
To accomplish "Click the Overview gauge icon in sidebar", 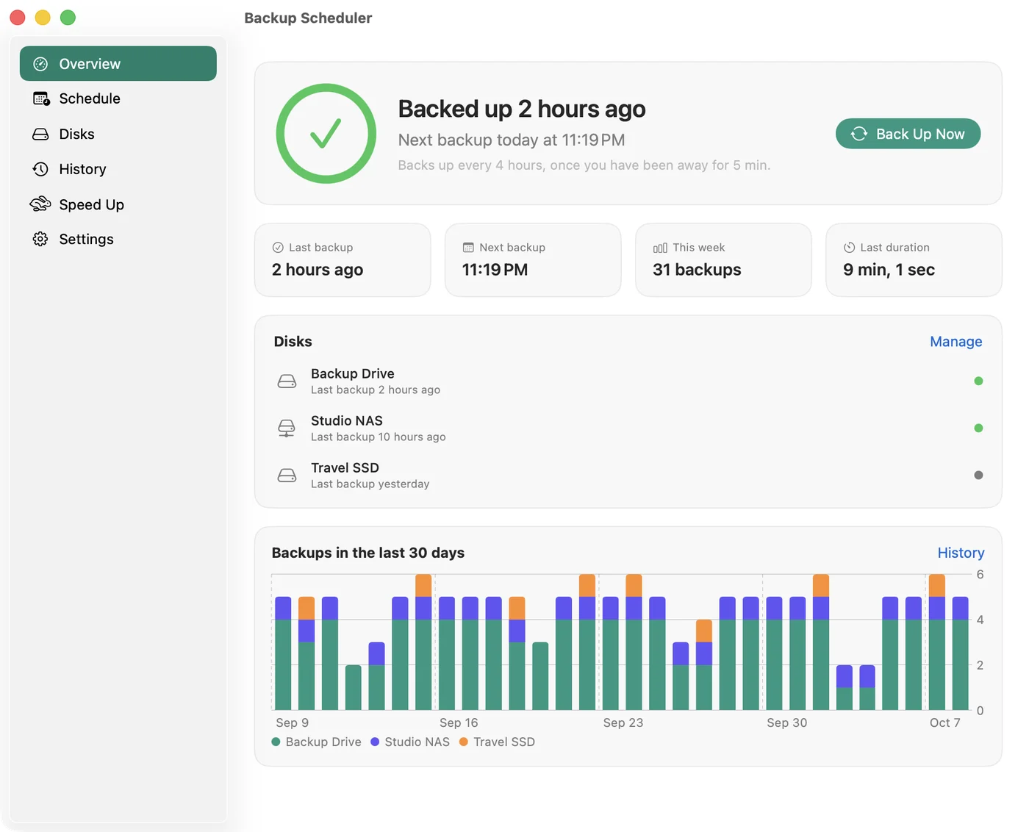I will click(40, 64).
